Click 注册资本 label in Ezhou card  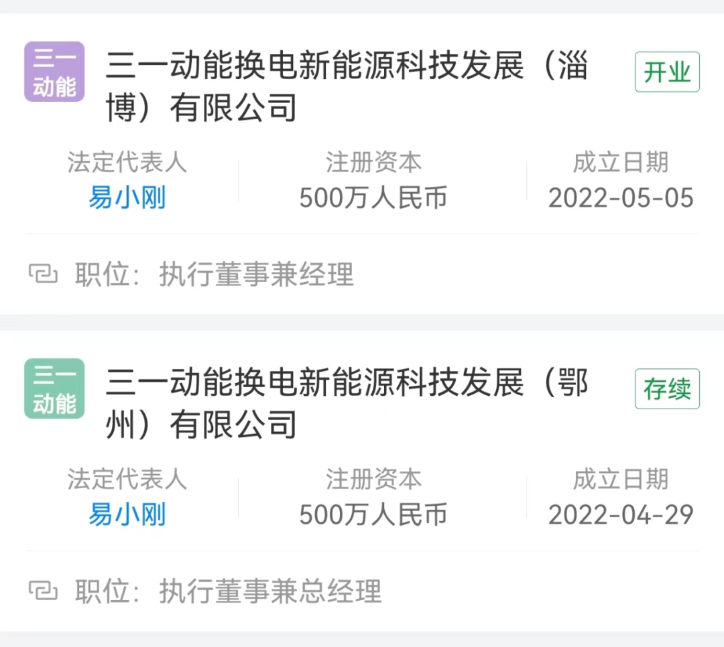tap(373, 480)
